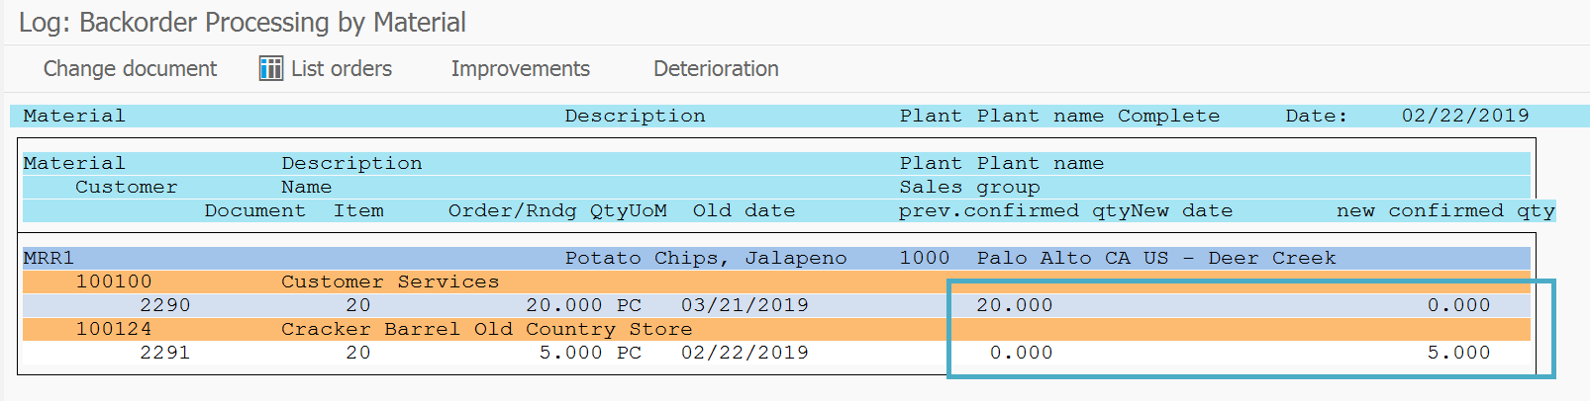
Task: Click old date 03/21/2019
Action: [x=745, y=305]
